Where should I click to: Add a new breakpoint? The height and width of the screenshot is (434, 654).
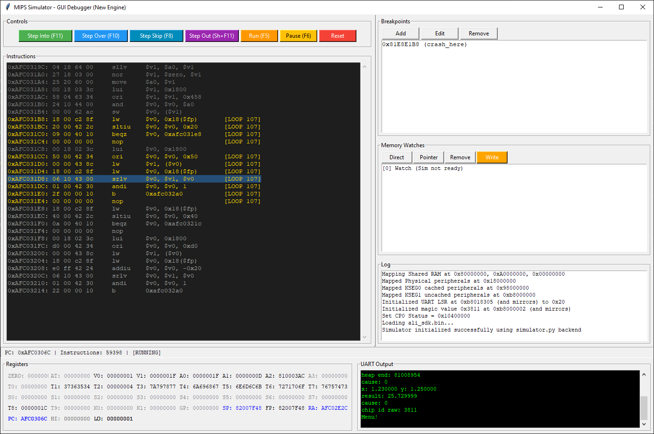tap(400, 34)
